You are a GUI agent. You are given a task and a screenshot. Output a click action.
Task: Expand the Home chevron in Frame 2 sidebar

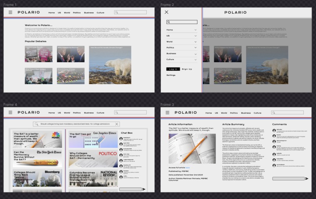tap(196, 30)
